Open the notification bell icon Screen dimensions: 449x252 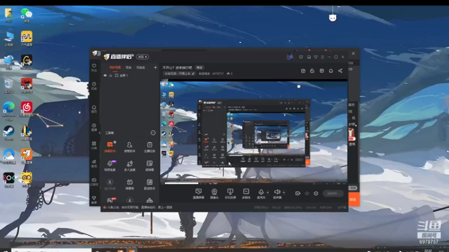[331, 71]
